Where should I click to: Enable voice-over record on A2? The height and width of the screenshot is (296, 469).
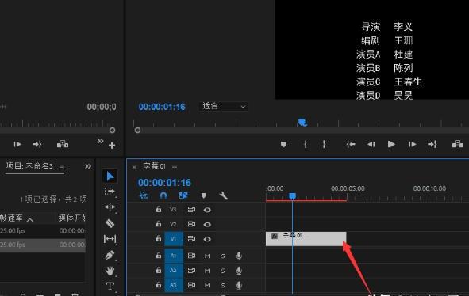[239, 271]
